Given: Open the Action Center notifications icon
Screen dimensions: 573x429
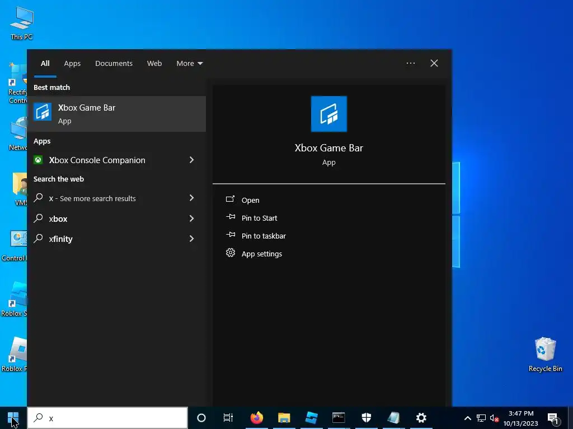Looking at the screenshot, I should (x=553, y=418).
